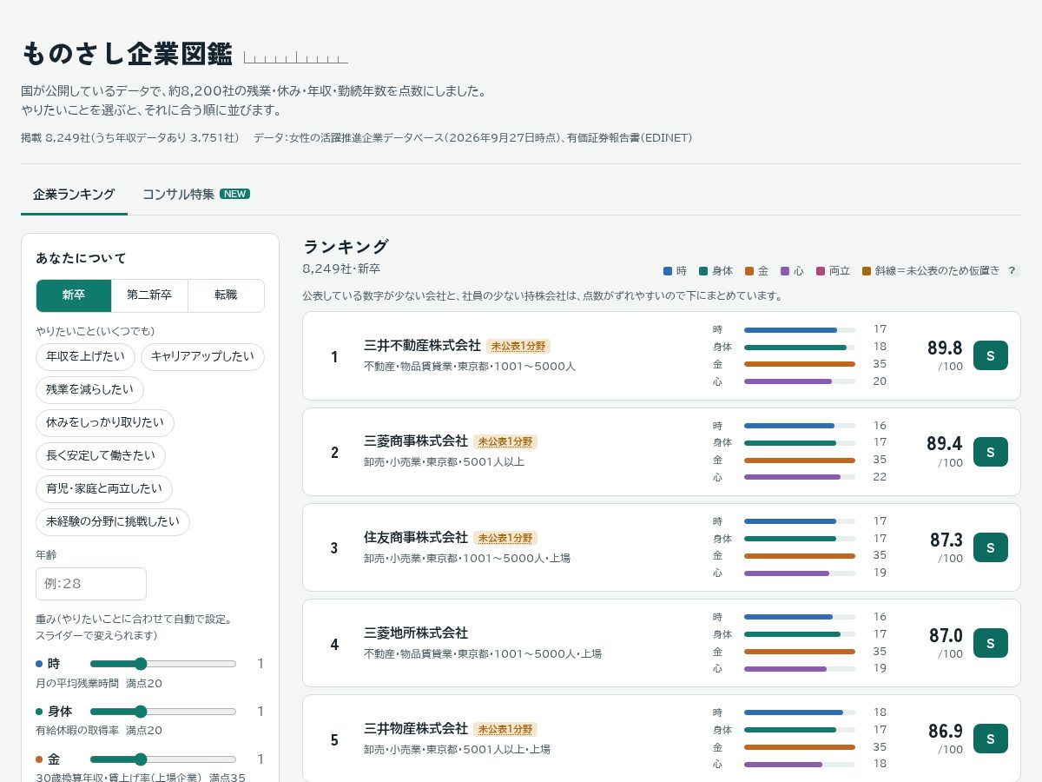Click the NEW badge on コンサル特集
This screenshot has width=1042, height=782.
[234, 194]
